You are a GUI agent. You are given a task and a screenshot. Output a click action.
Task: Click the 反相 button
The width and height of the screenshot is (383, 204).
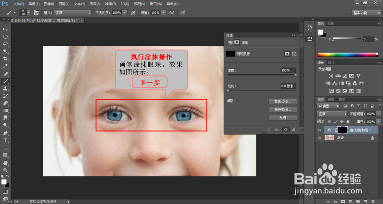[x=283, y=118]
